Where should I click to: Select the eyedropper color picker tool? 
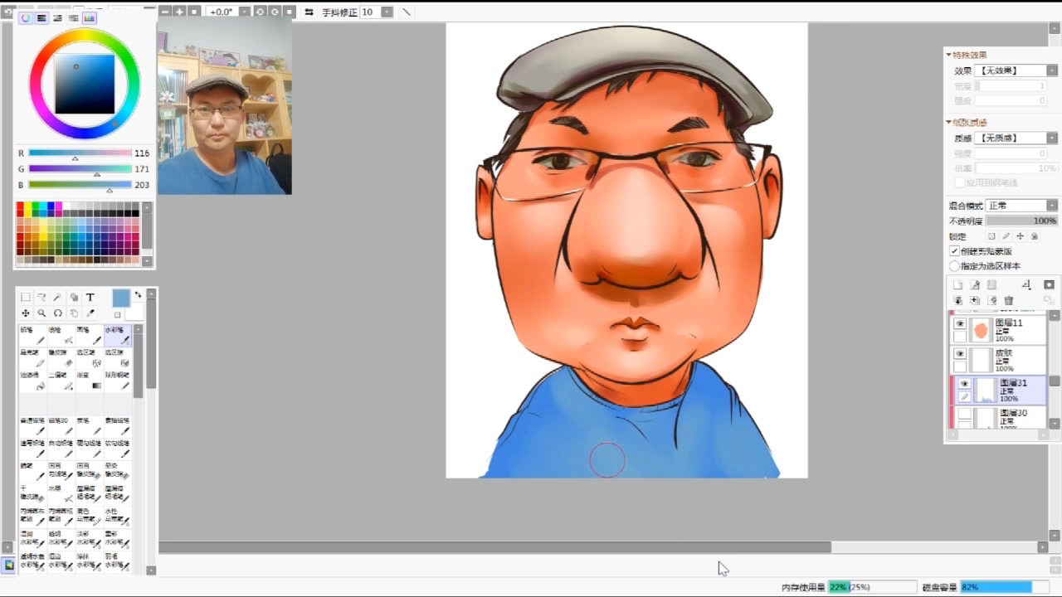pos(90,313)
